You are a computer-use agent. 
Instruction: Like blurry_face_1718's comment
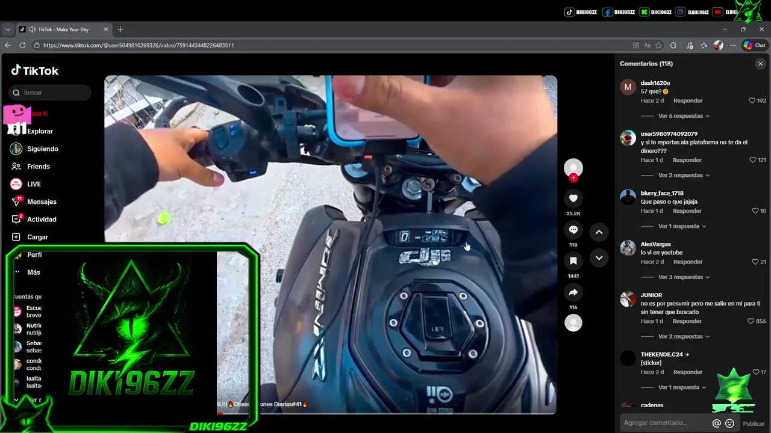[755, 211]
